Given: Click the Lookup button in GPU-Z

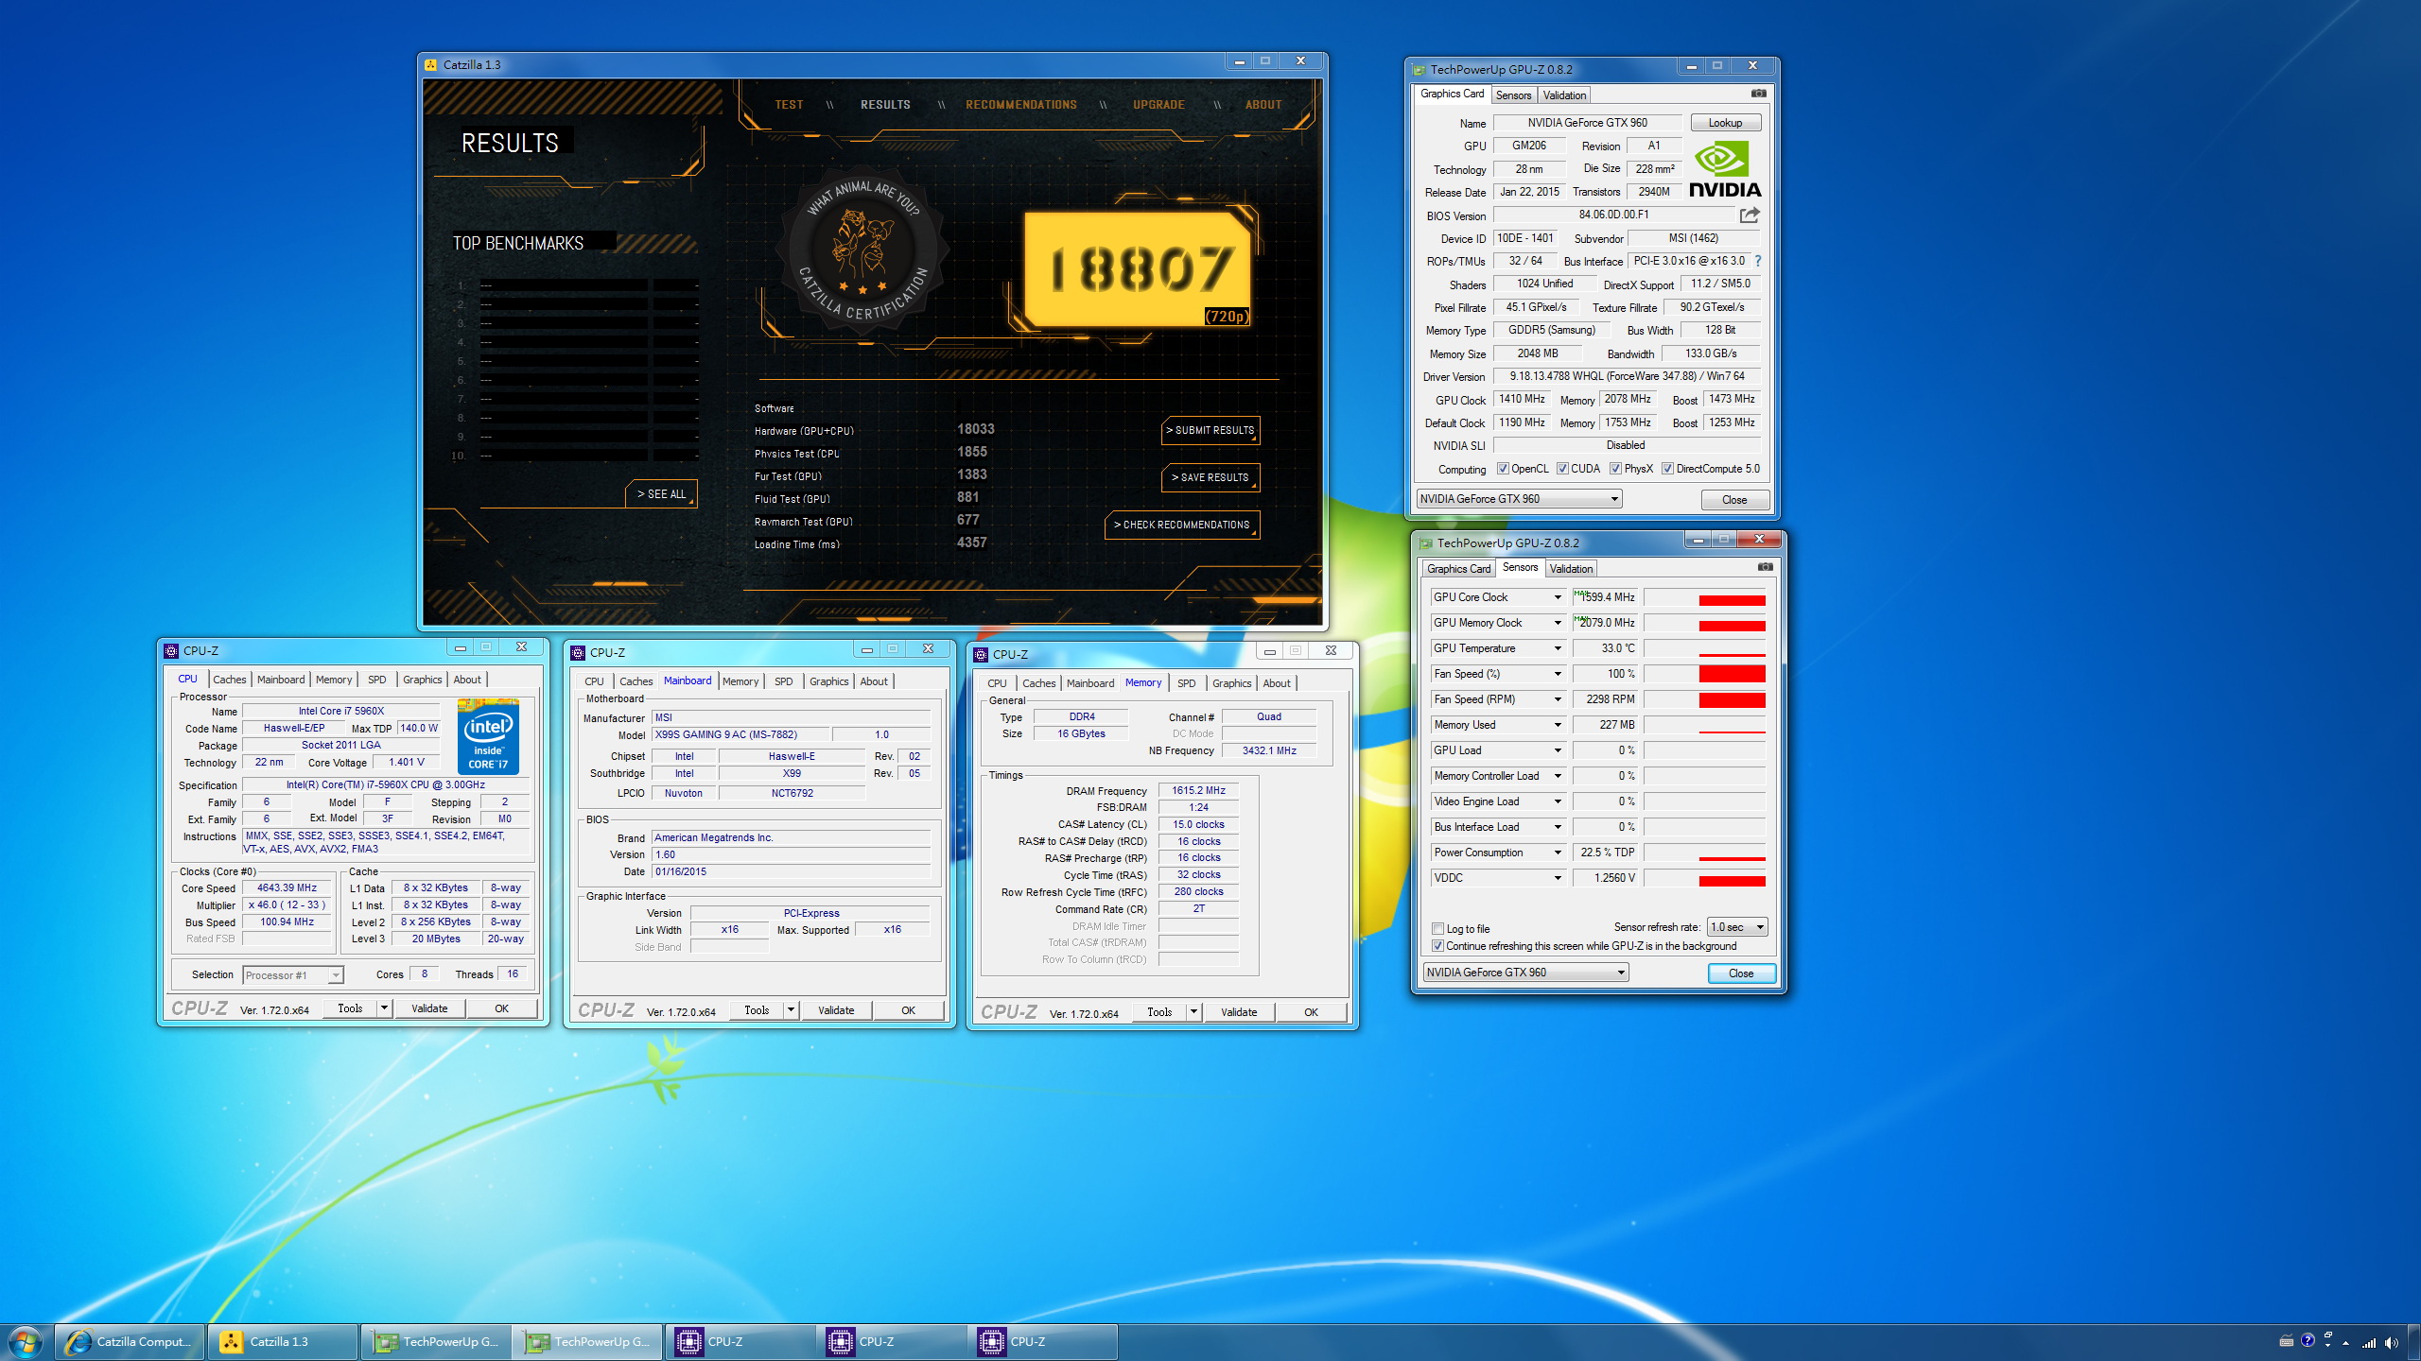Looking at the screenshot, I should (1725, 123).
